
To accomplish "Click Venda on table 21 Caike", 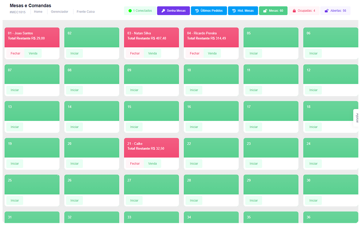I will 152,164.
